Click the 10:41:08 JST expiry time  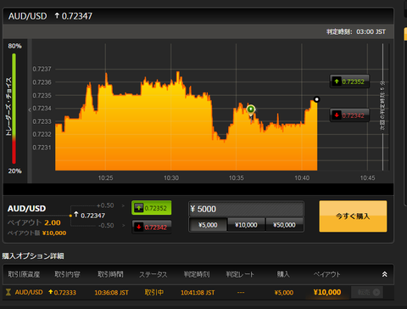(x=198, y=293)
